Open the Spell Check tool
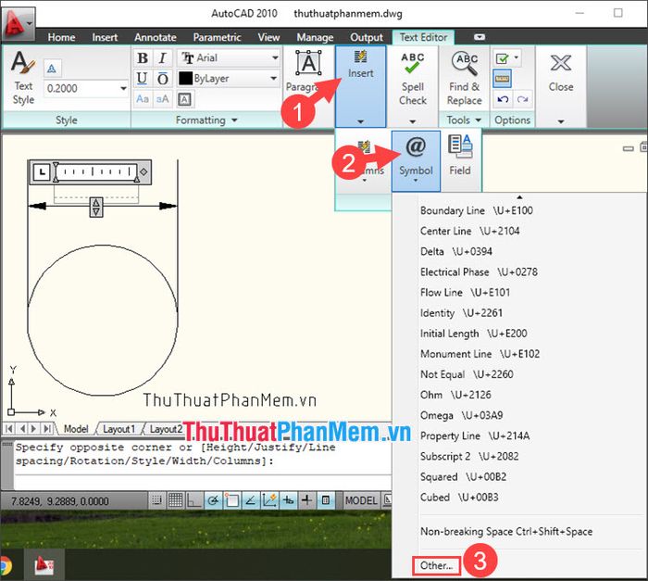 [413, 79]
